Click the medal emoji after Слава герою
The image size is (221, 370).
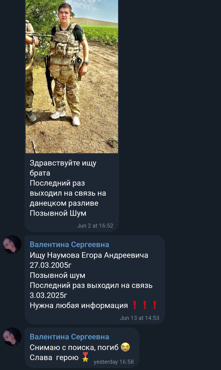85,357
